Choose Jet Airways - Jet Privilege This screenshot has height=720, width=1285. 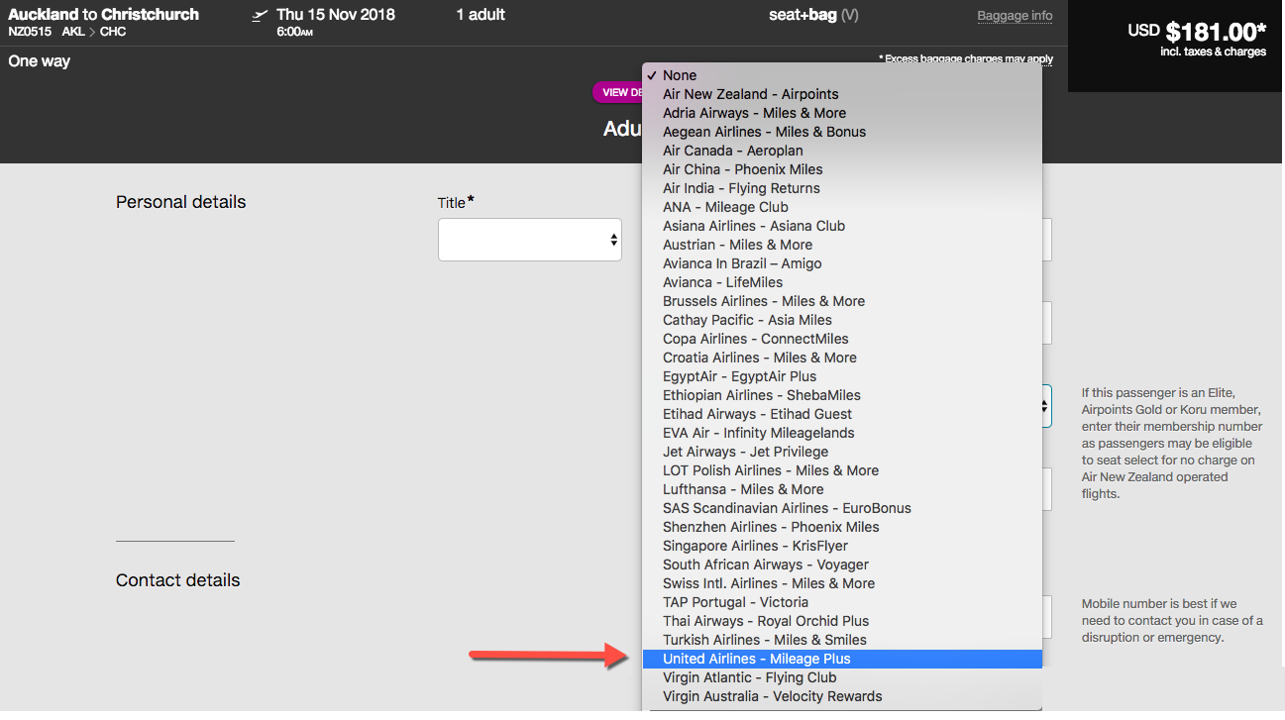(x=842, y=452)
